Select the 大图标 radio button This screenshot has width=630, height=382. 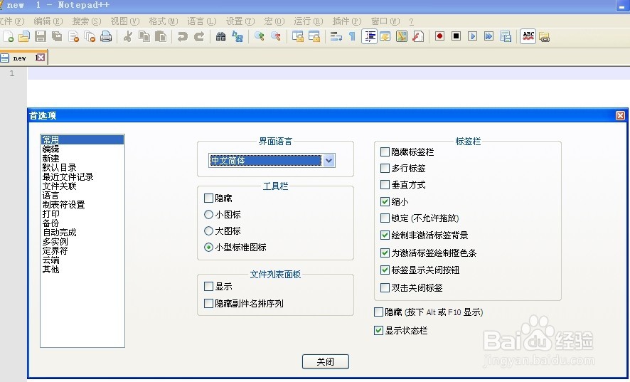tap(208, 230)
